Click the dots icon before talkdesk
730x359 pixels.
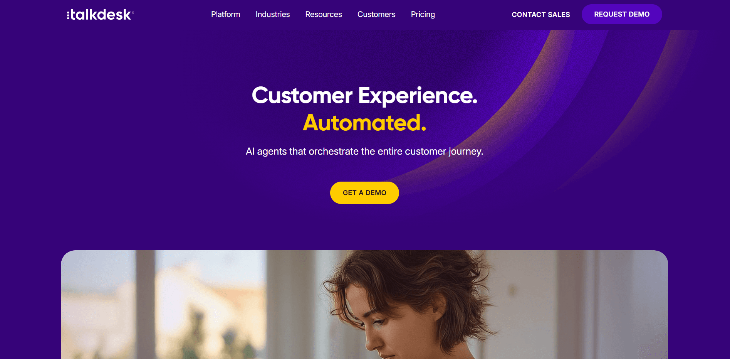click(68, 15)
